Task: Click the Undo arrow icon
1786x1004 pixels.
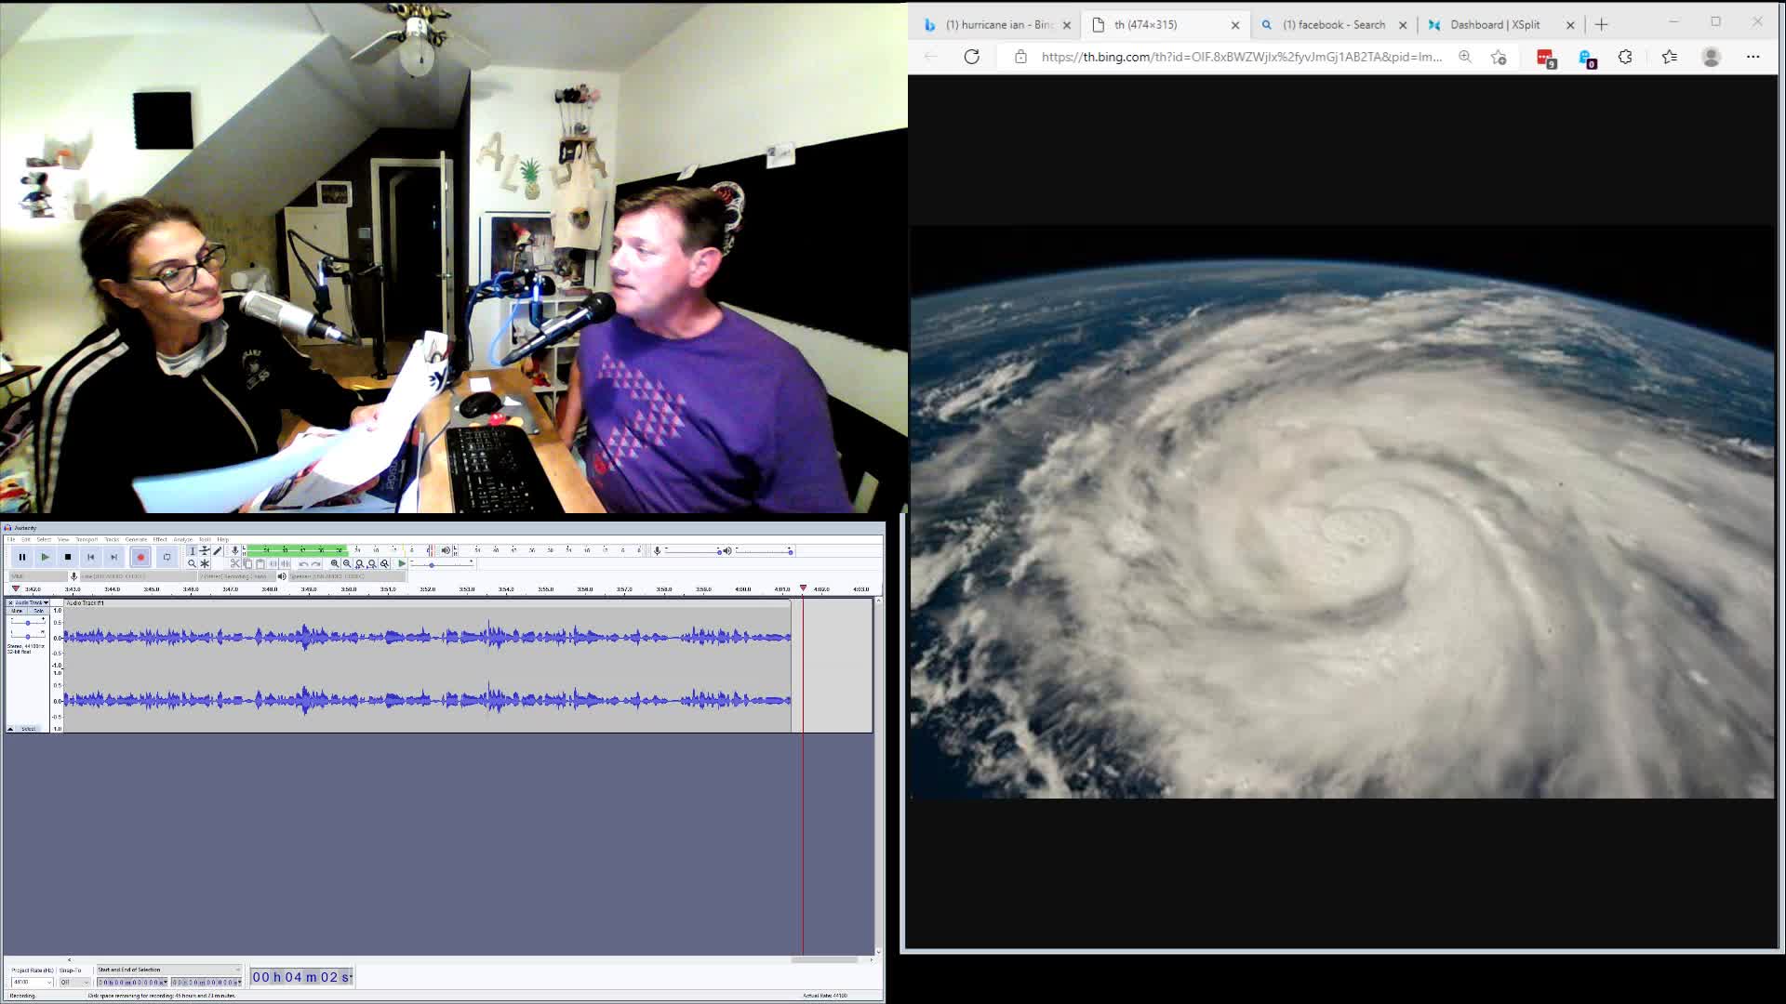Action: pyautogui.click(x=303, y=563)
